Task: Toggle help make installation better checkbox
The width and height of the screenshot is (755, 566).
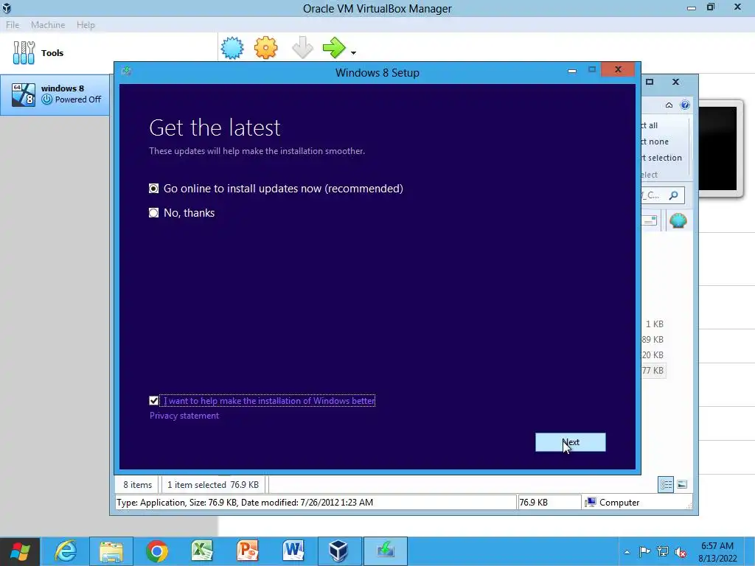Action: (x=153, y=400)
